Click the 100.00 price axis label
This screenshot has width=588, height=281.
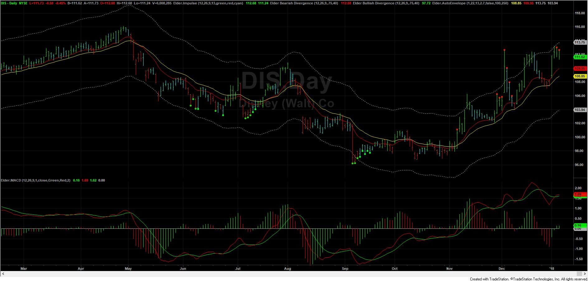pyautogui.click(x=580, y=137)
